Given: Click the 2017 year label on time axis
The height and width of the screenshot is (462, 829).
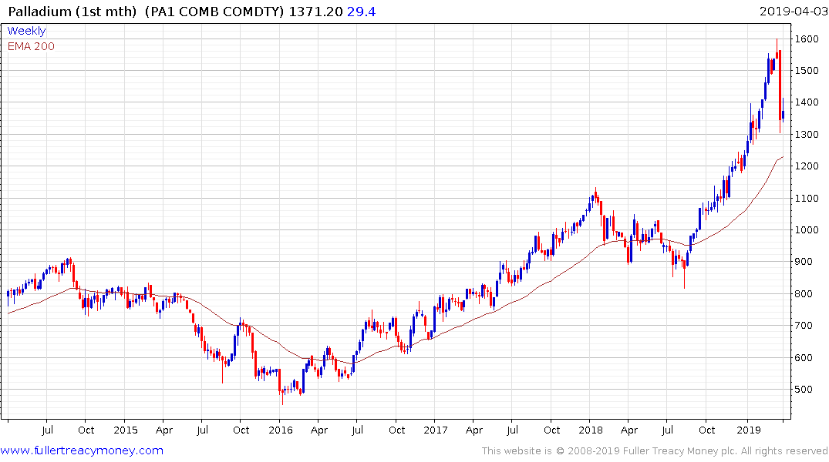Looking at the screenshot, I should tap(435, 430).
